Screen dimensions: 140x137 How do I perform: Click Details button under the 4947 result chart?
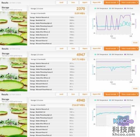pos(135,89)
